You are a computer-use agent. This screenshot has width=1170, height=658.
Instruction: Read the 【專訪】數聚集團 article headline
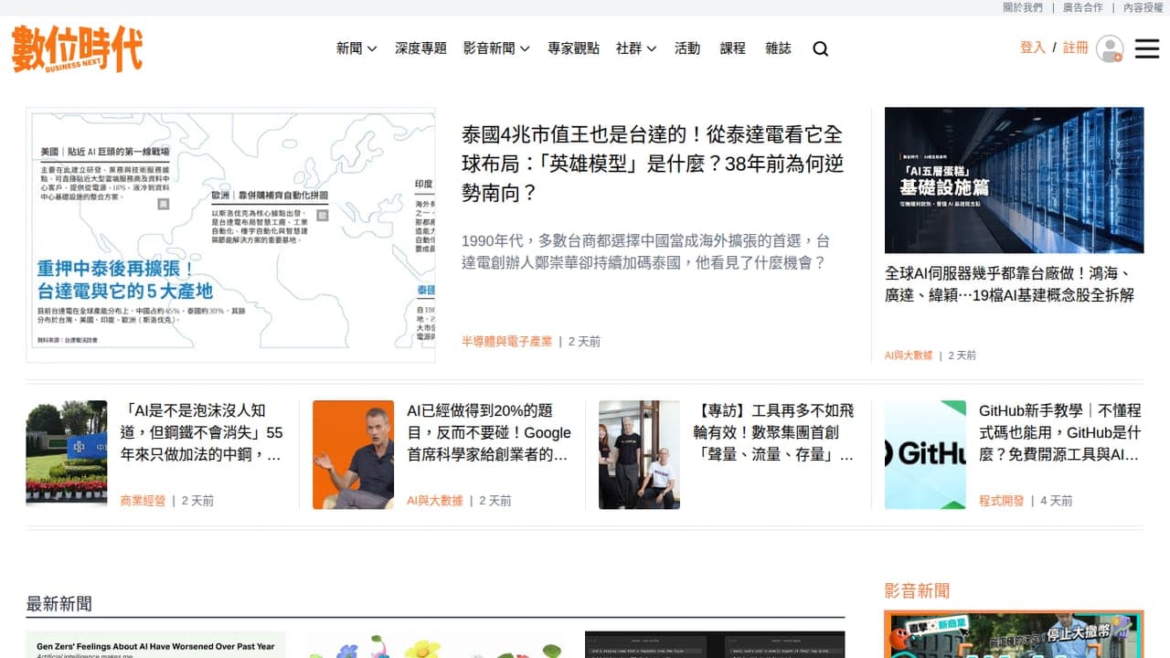click(x=774, y=432)
